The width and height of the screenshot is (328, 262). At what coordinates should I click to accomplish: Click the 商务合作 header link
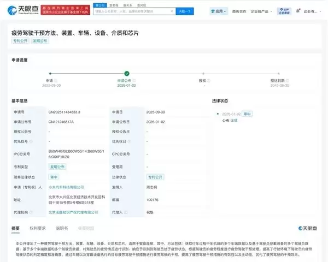238,11
